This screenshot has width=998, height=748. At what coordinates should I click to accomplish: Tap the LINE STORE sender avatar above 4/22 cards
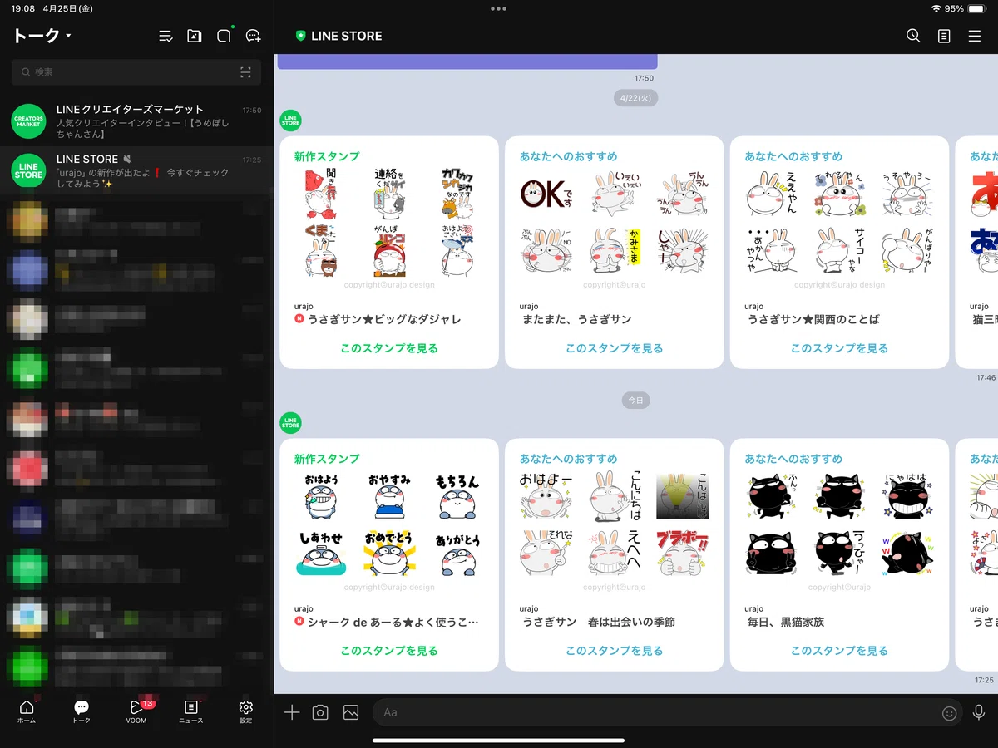(x=290, y=120)
